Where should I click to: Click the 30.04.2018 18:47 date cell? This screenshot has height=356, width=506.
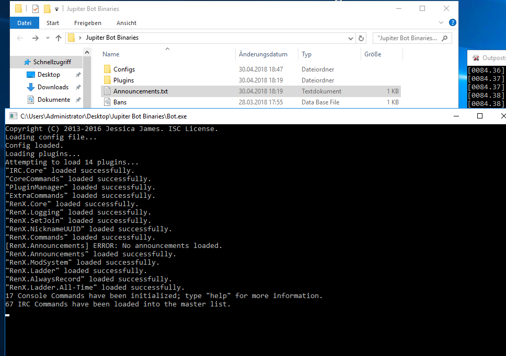click(x=261, y=69)
